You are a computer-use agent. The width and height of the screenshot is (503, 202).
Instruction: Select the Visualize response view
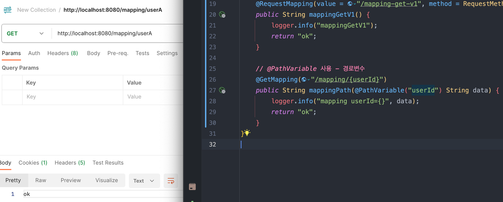[107, 180]
